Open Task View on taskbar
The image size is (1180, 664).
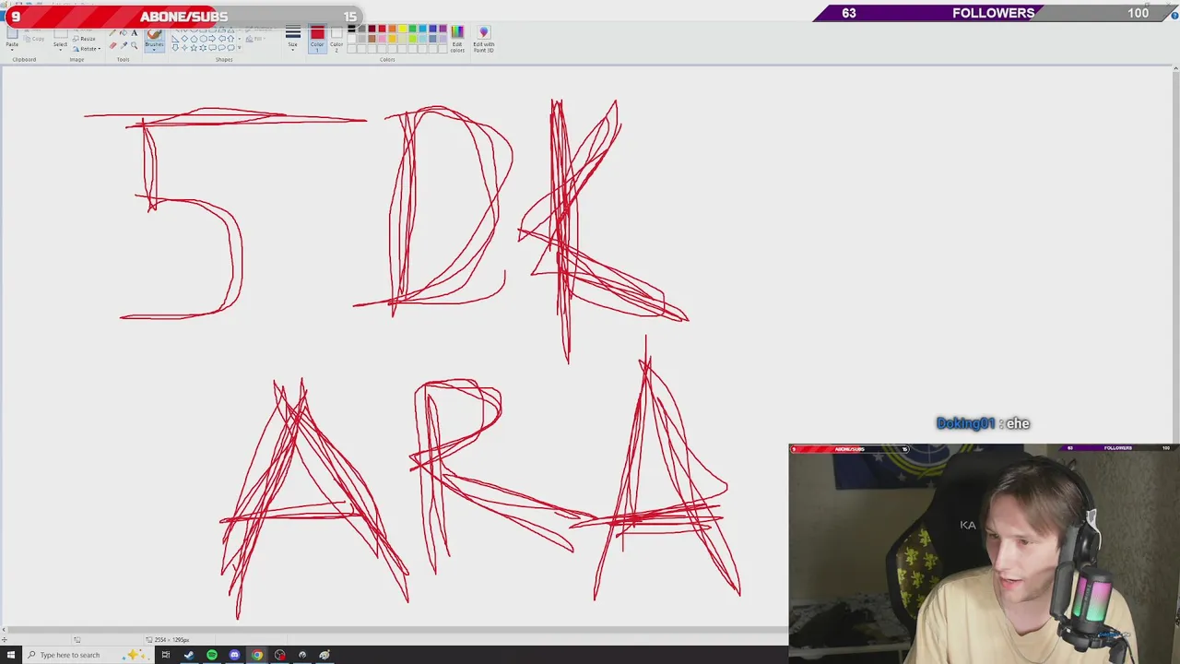[x=166, y=655]
